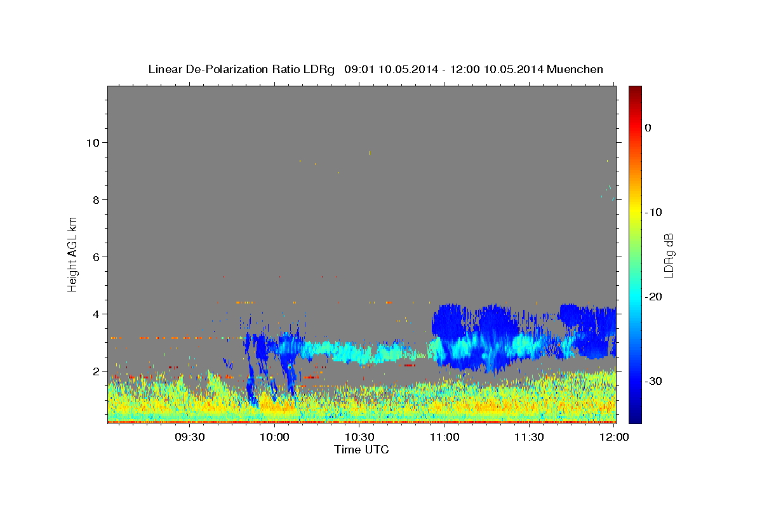Click the yellow section of the colorbar
The image size is (762, 508).
pos(635,210)
